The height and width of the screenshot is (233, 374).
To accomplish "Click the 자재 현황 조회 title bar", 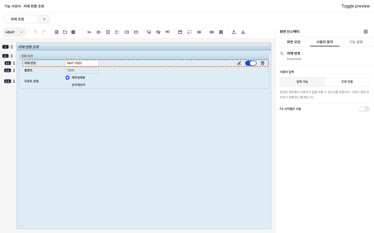I will pyautogui.click(x=144, y=47).
